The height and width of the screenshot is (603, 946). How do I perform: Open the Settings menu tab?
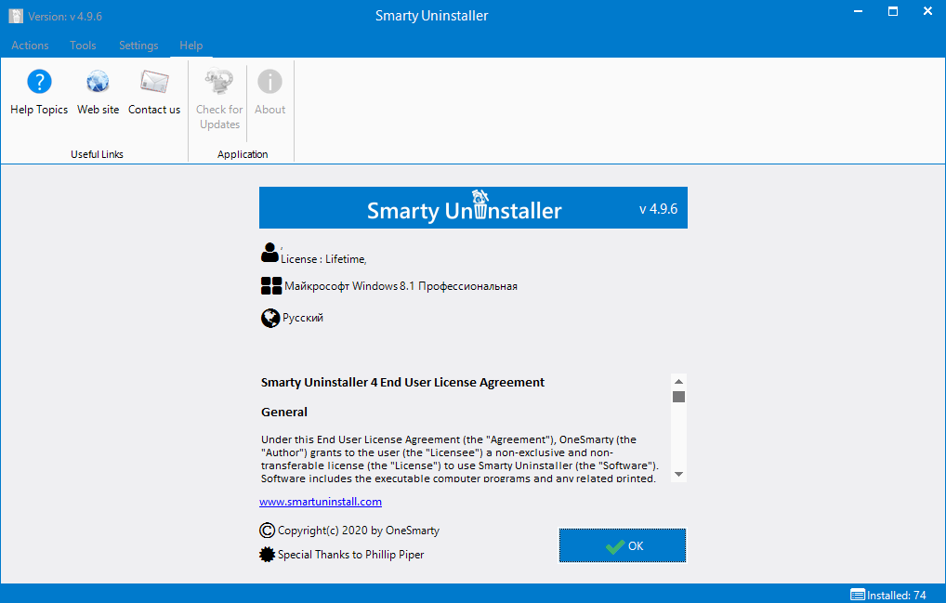click(x=138, y=46)
